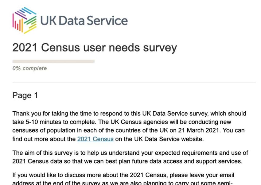261x185 pixels.
Task: Click the grey survey progress bar
Action: pos(53,61)
